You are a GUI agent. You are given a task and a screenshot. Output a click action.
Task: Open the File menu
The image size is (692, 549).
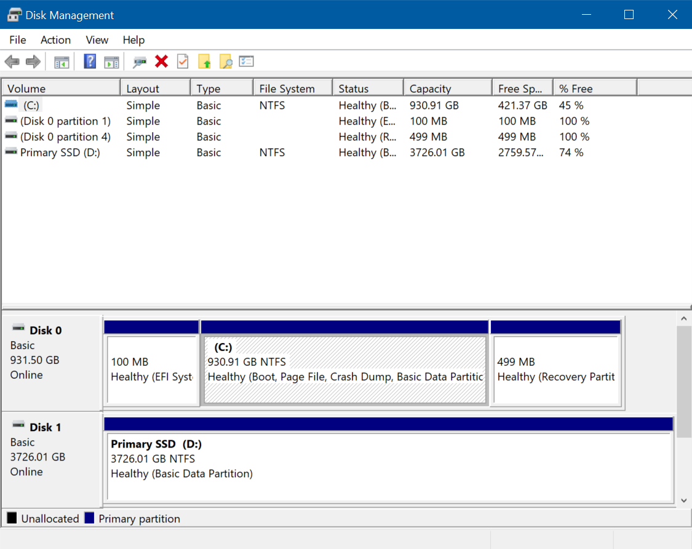click(18, 40)
